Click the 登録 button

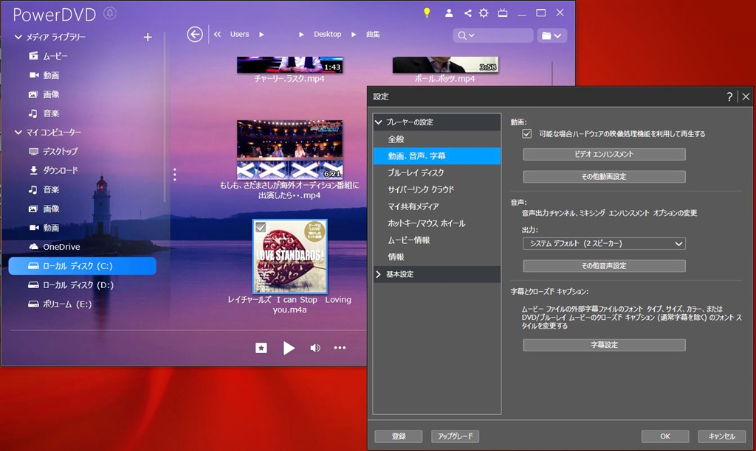[399, 436]
